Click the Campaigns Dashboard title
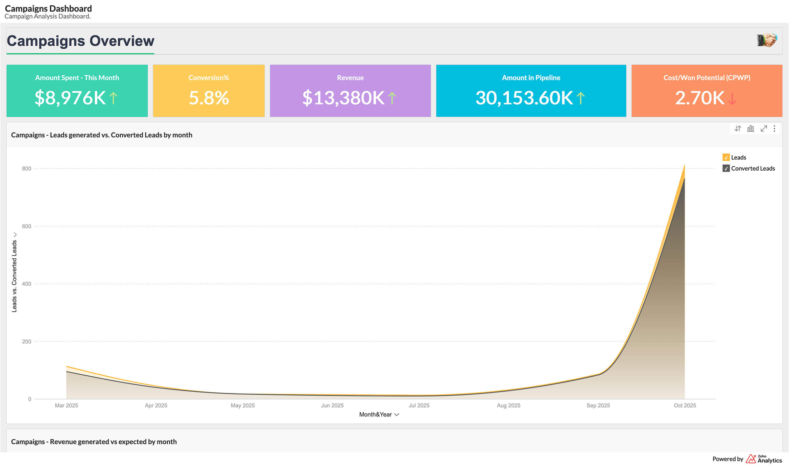 (x=48, y=8)
